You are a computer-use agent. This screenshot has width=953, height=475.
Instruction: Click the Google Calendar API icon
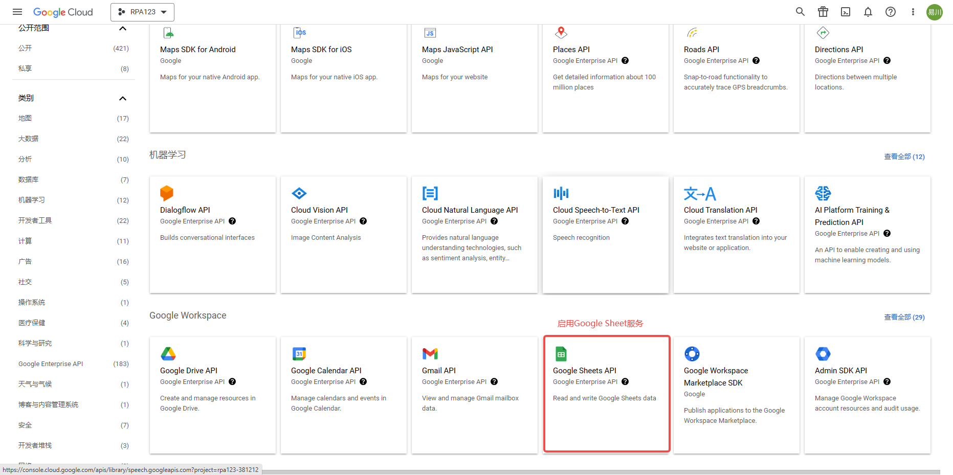[299, 353]
